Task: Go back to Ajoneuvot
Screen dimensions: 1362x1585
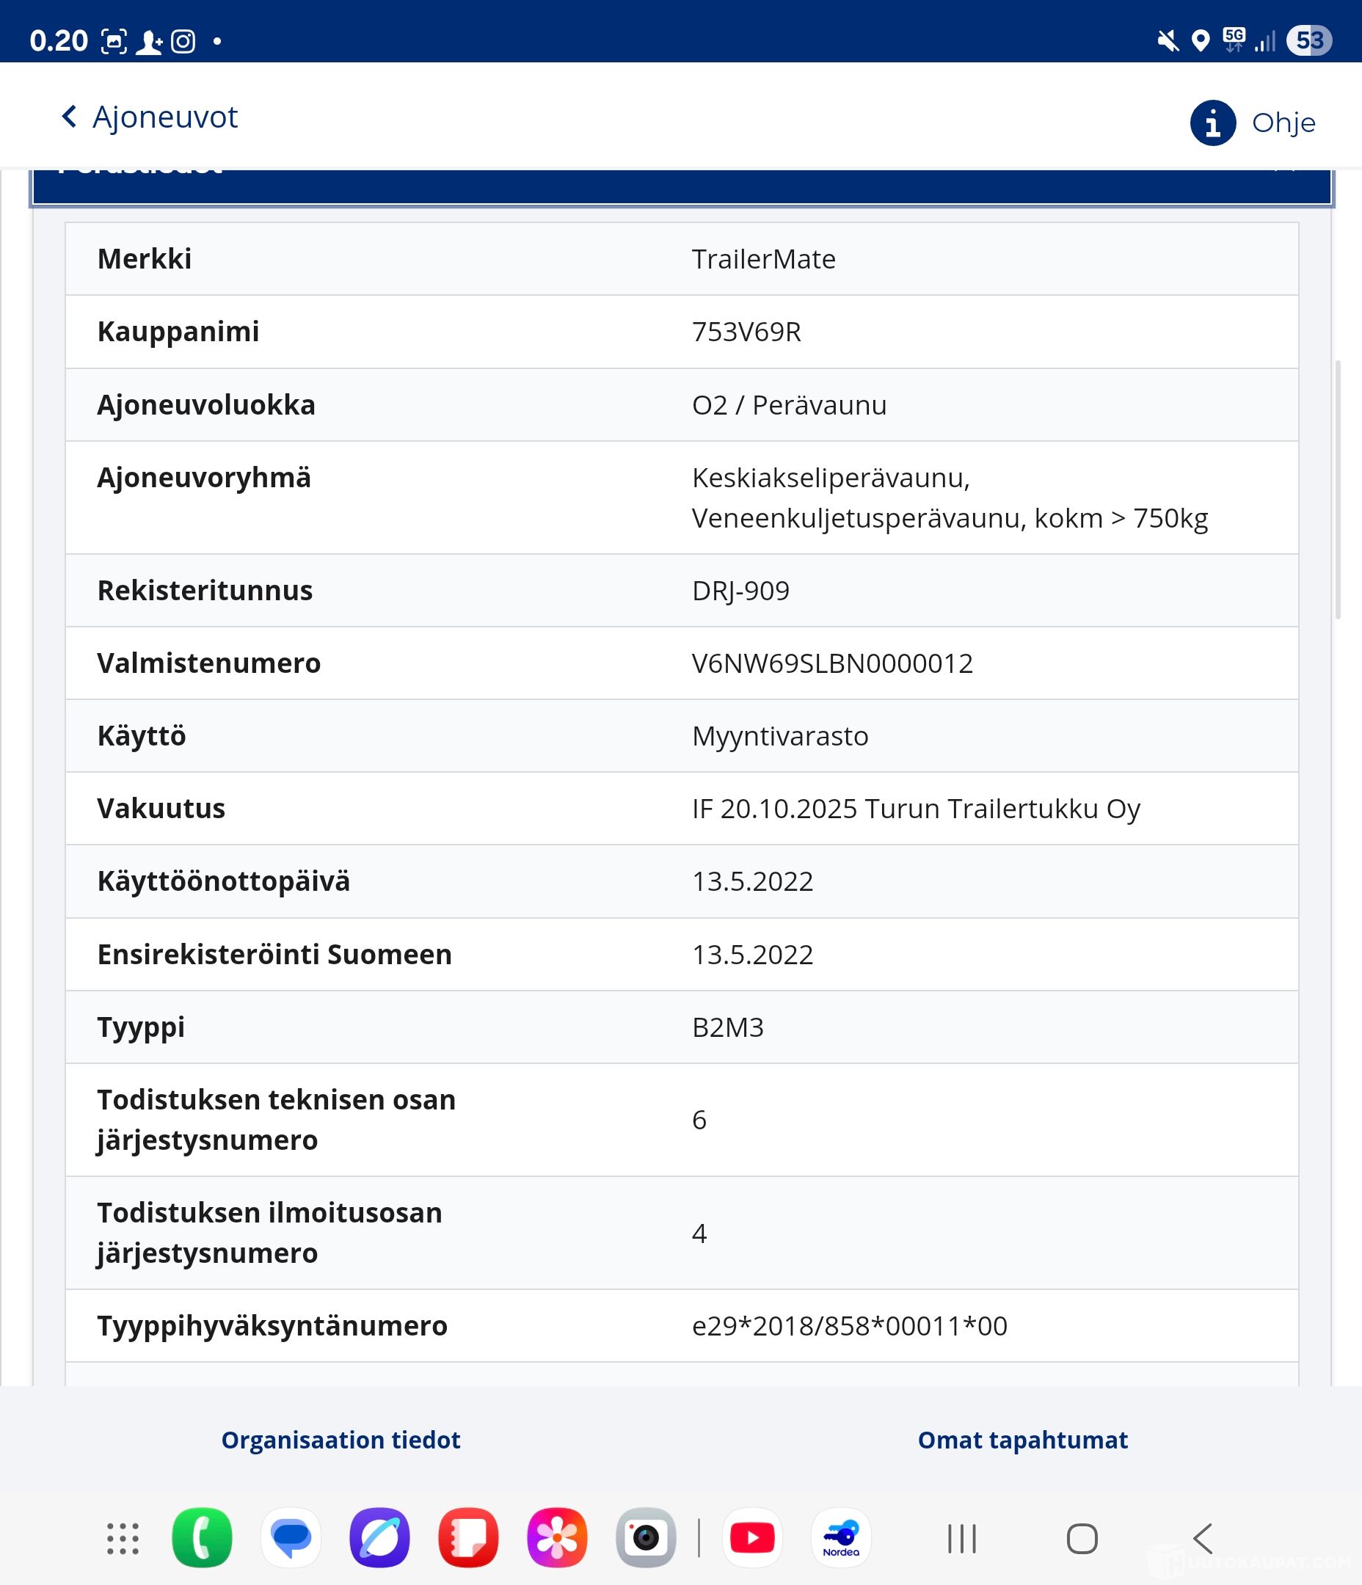Action: [x=150, y=118]
